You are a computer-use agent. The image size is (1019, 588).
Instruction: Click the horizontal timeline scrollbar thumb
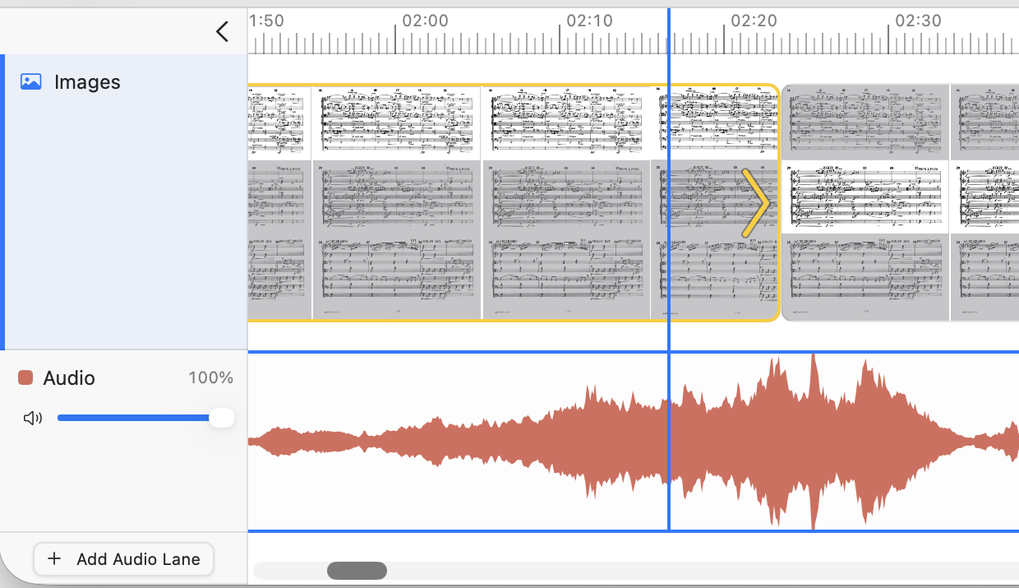coord(357,570)
